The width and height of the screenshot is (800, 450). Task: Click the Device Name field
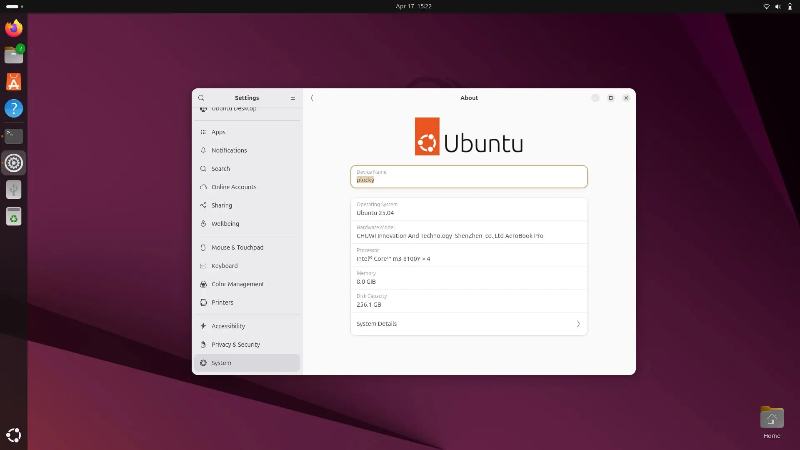point(469,177)
